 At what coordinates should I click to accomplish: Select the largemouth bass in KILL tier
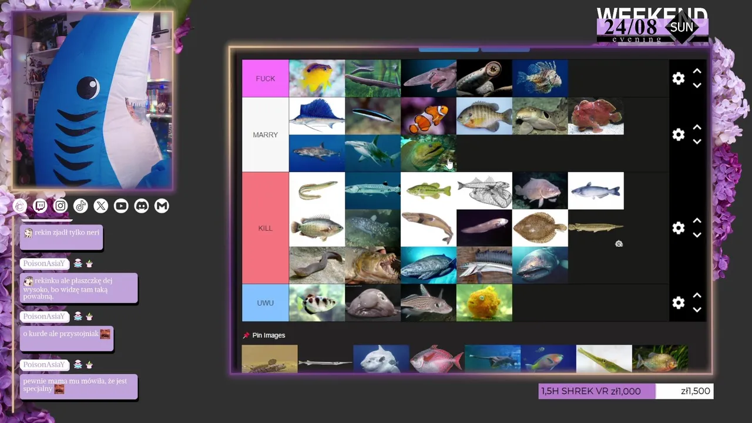pyautogui.click(x=429, y=190)
